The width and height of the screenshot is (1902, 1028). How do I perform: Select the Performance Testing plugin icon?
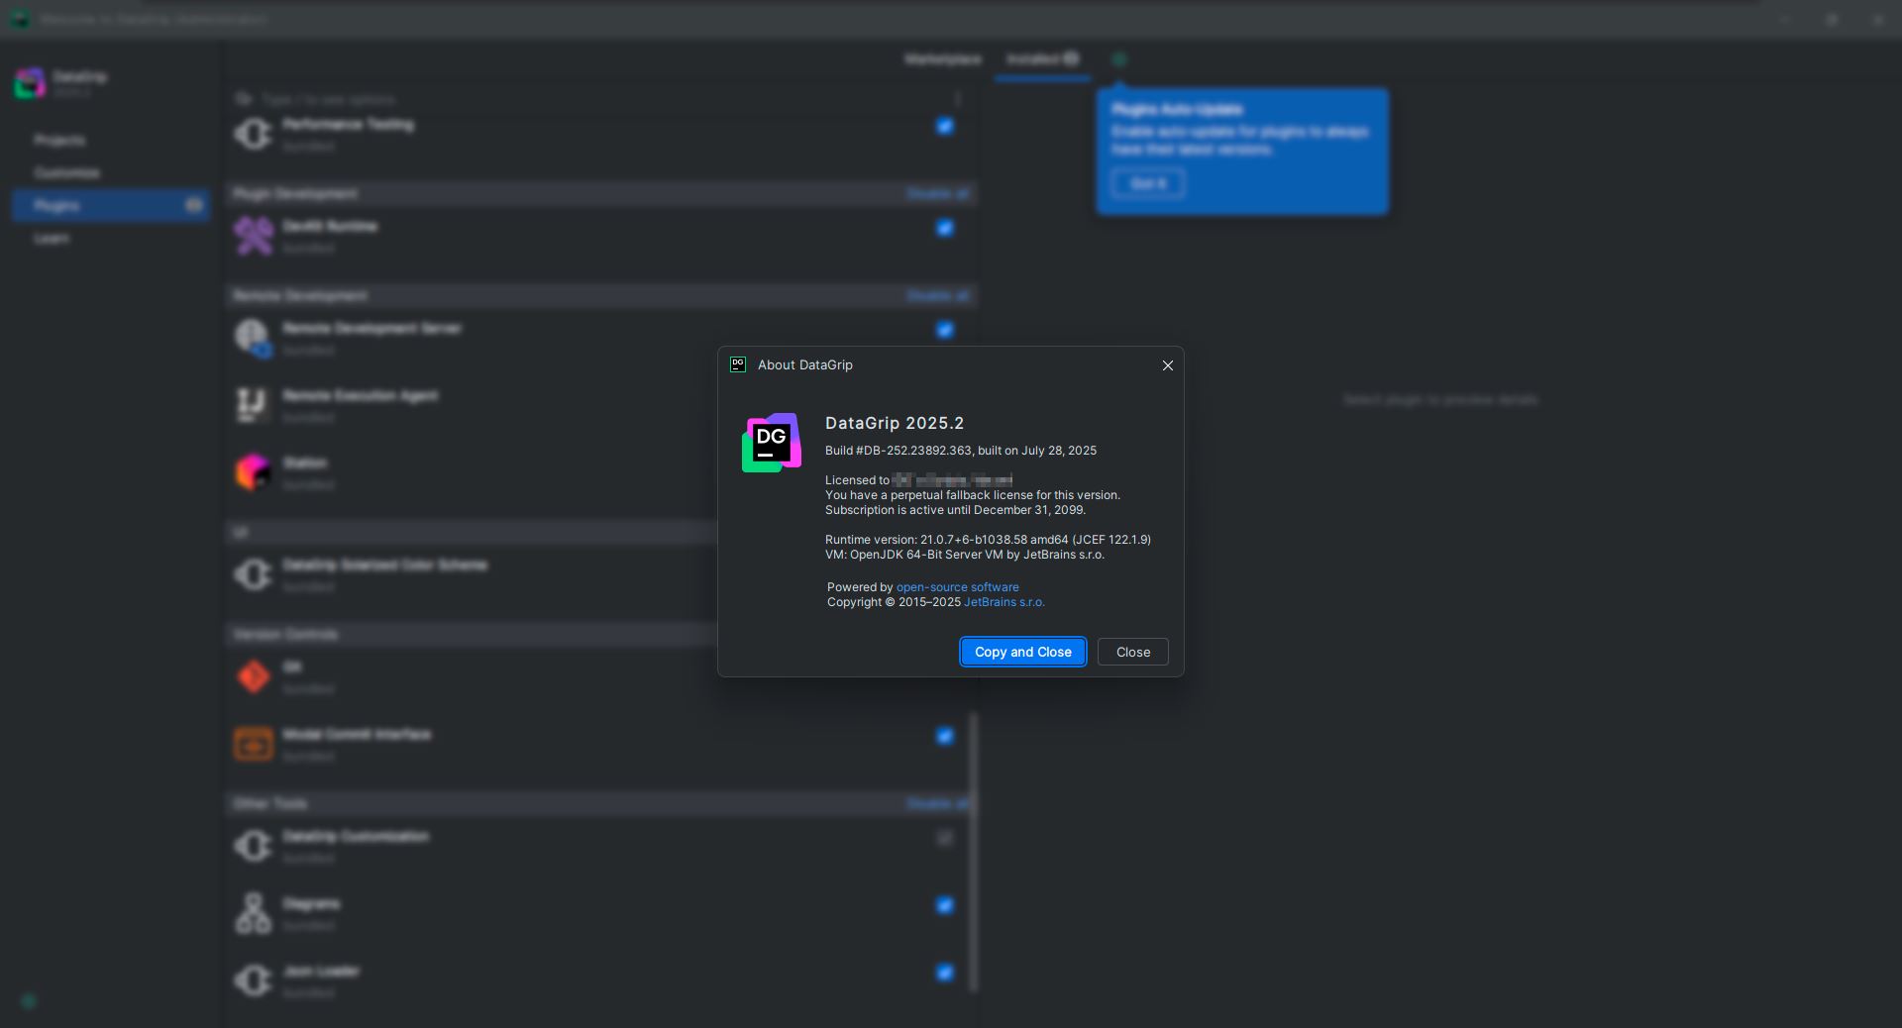pos(254,134)
